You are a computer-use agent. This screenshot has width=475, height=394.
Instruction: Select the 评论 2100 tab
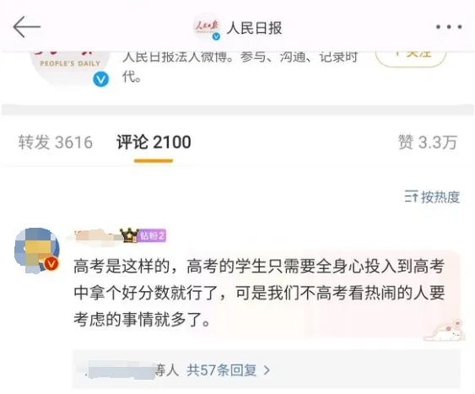pos(154,142)
